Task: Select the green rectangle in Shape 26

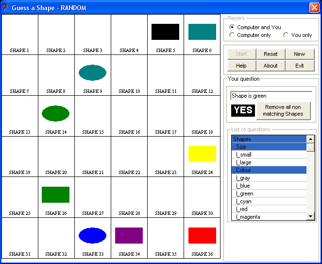Action: pos(55,194)
